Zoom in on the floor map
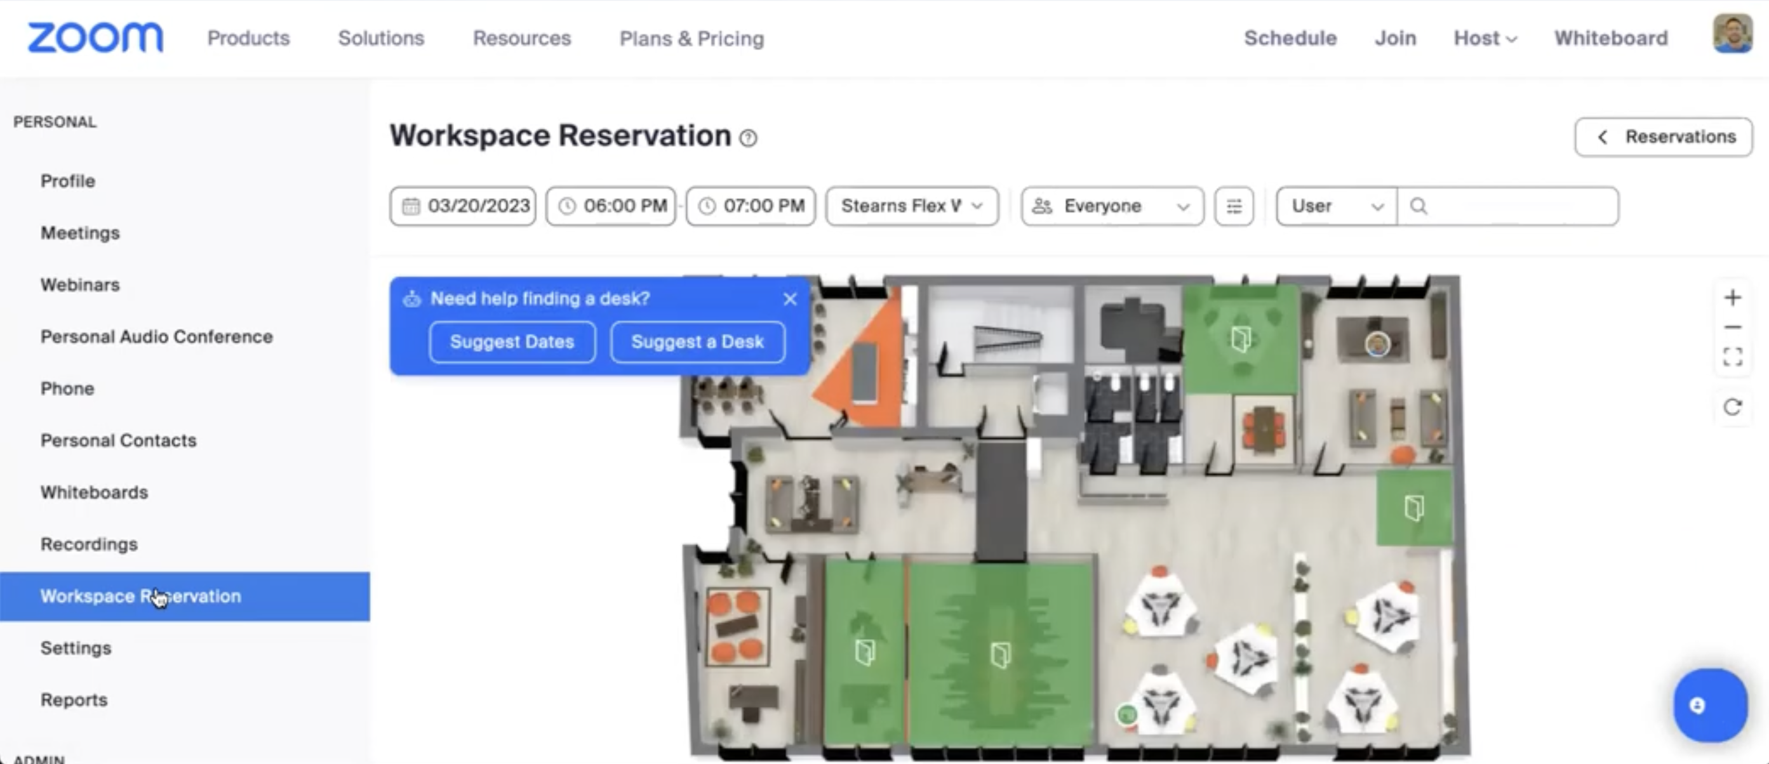Viewport: 1769px width, 764px height. tap(1732, 298)
